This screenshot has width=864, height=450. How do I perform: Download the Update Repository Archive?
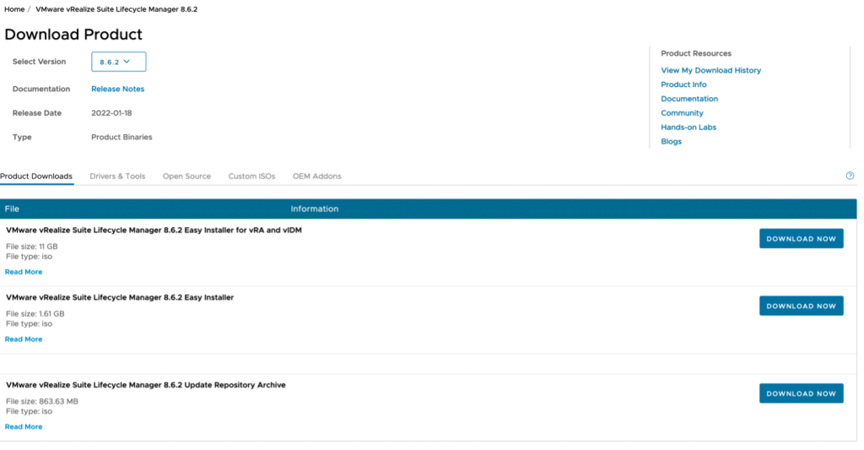pos(802,393)
